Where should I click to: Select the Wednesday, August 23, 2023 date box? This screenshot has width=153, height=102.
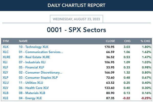pos(76,19)
